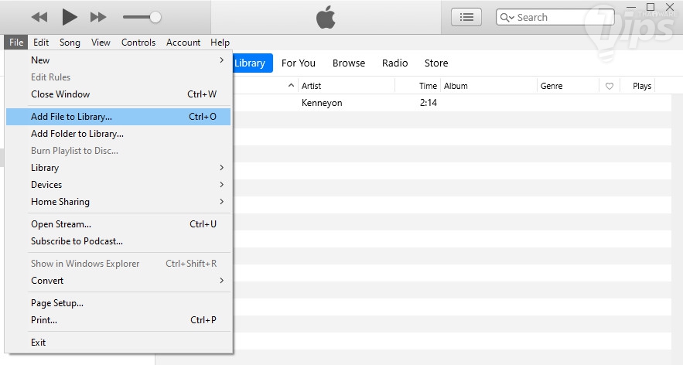Expand the Home Sharing submenu

click(118, 202)
